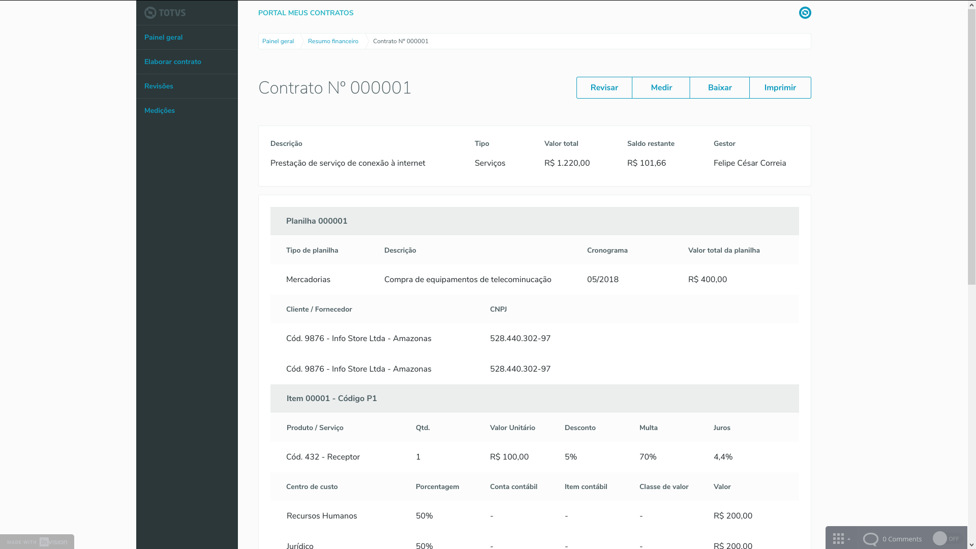Go to Medições in the sidebar
This screenshot has height=549, width=976.
[x=159, y=111]
